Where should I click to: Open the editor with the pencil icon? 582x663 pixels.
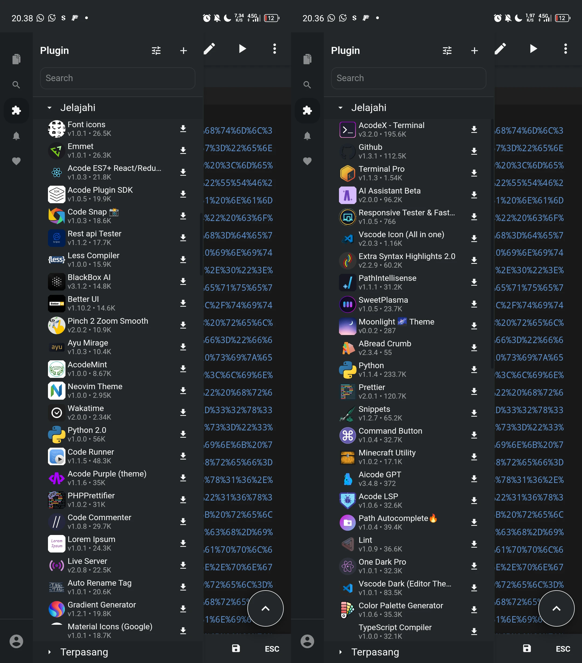click(209, 49)
